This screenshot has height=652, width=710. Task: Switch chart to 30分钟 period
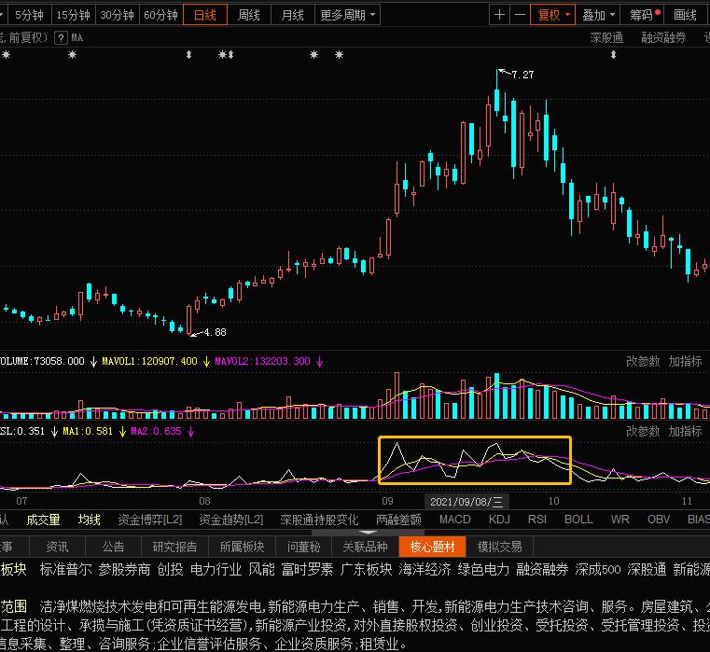(118, 16)
